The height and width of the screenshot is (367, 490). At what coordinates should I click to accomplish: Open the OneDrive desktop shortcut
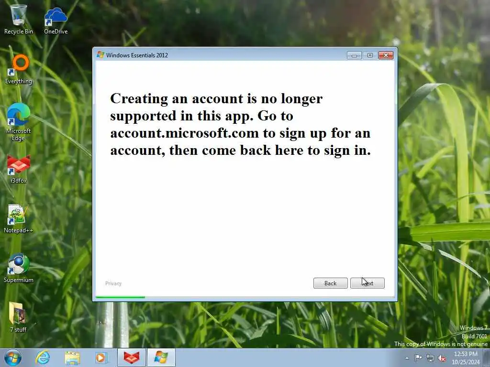pos(56,21)
